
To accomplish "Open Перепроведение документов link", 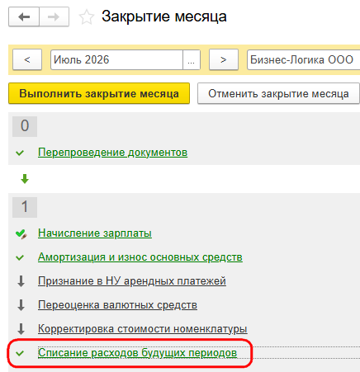I will pyautogui.click(x=112, y=153).
